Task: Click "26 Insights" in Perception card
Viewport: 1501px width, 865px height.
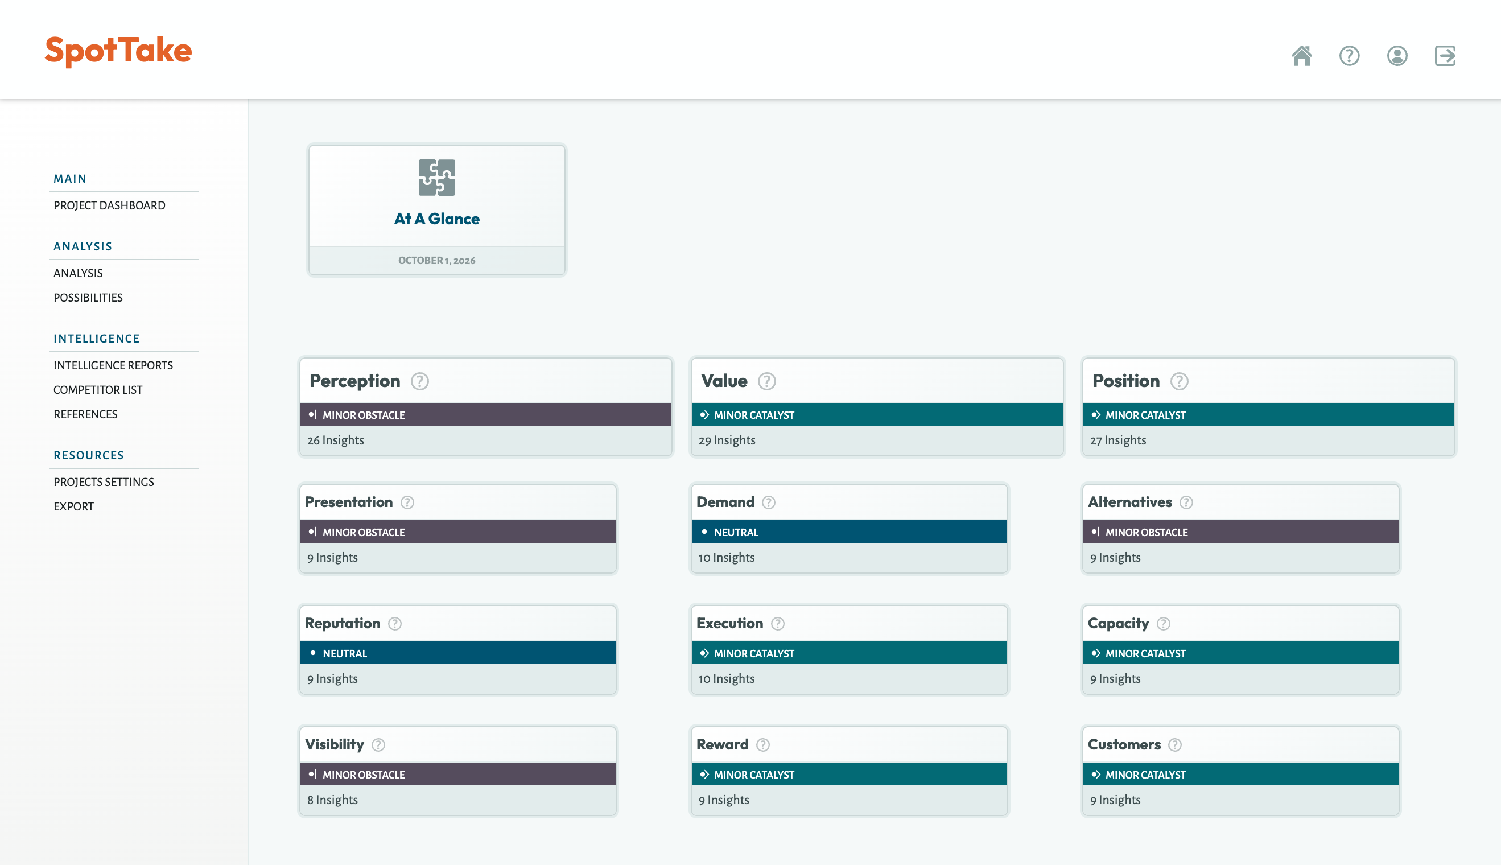Action: [336, 440]
